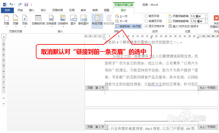Screen dimensions: 219x133
Task: Enable the 奇偶页不同 checkbox
Action: 146,21
